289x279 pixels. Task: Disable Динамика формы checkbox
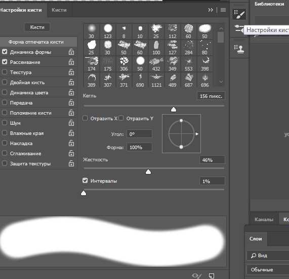[x=5, y=52]
